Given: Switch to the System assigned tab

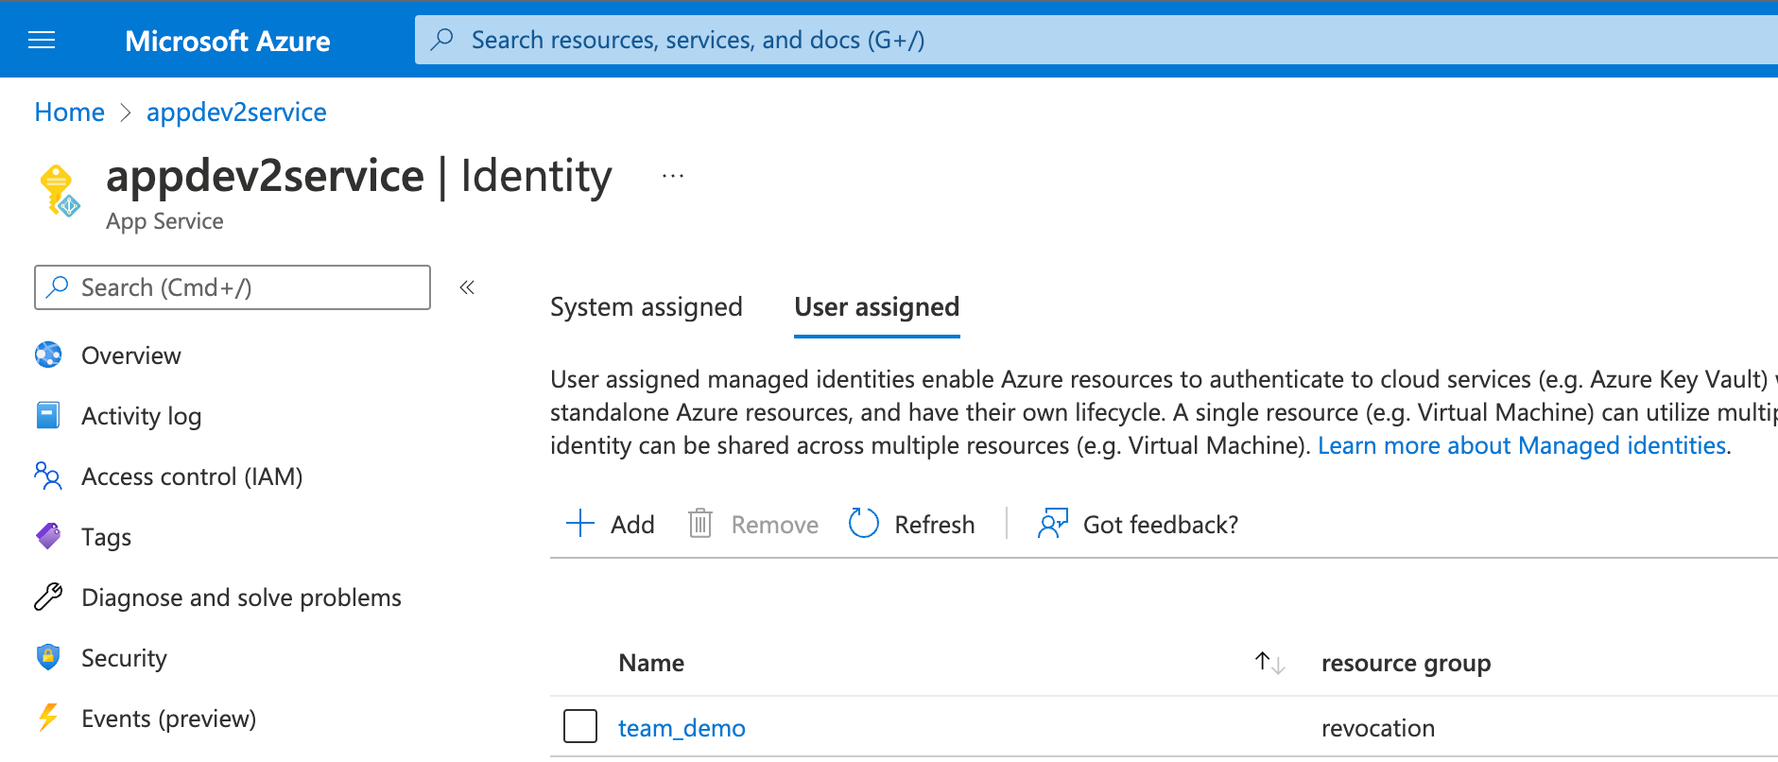Looking at the screenshot, I should point(646,307).
